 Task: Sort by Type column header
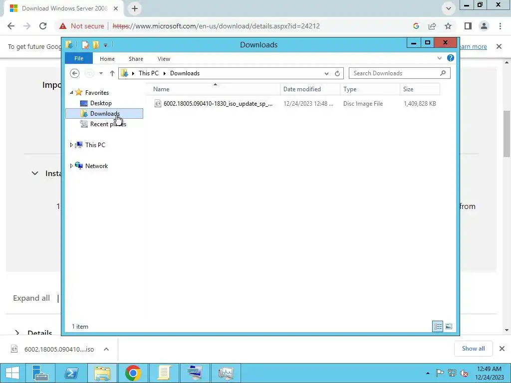[x=370, y=89]
